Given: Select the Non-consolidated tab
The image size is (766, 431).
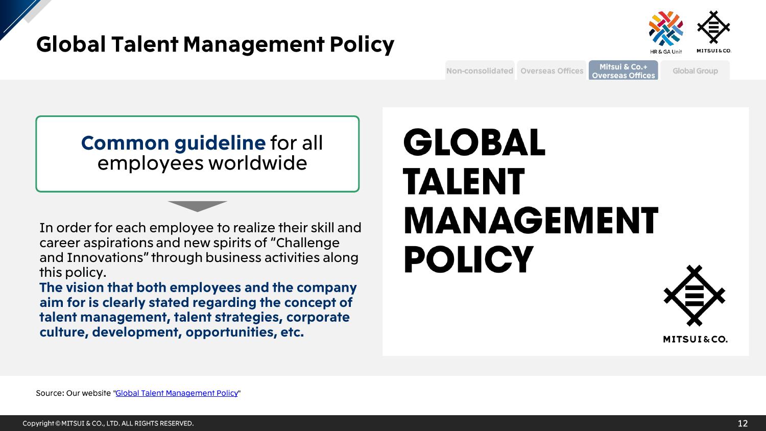Looking at the screenshot, I should point(480,70).
